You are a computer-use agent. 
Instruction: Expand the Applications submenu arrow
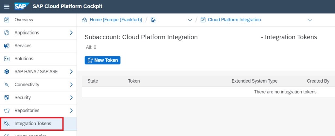71,33
